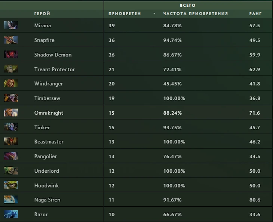This screenshot has width=273, height=222.
Task: Select the Shadow Demon portrait icon
Action: pos(11,55)
